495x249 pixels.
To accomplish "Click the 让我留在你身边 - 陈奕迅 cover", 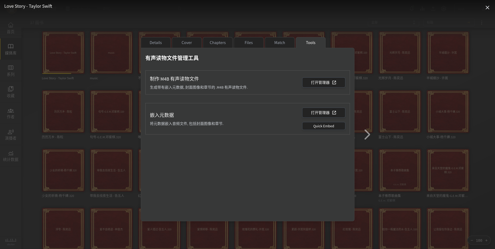I will click(x=448, y=229).
